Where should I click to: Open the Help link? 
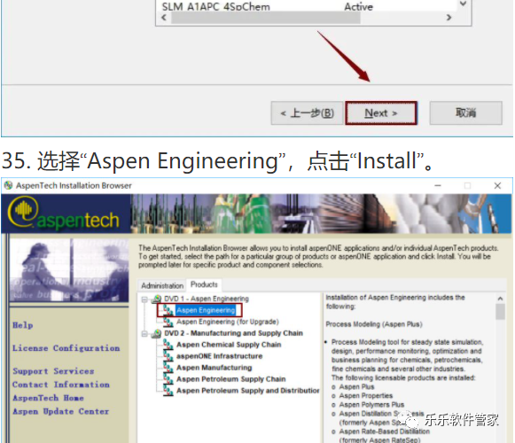click(23, 325)
